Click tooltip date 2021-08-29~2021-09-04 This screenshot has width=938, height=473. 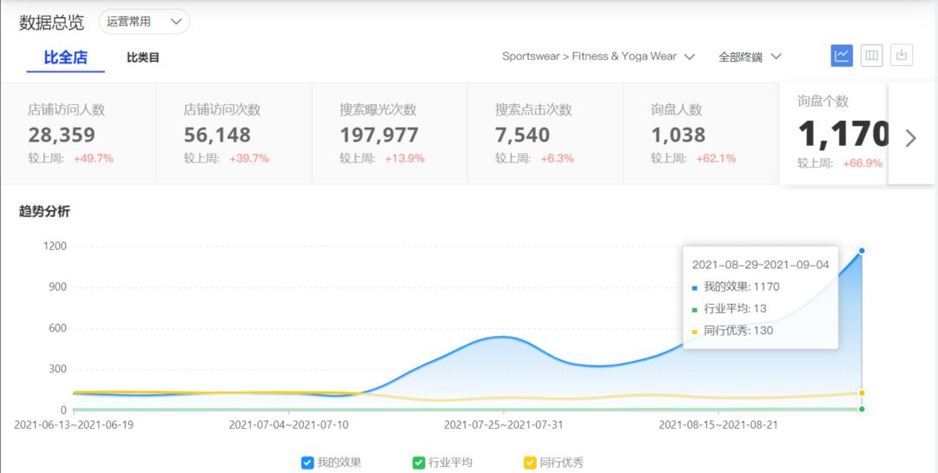760,265
